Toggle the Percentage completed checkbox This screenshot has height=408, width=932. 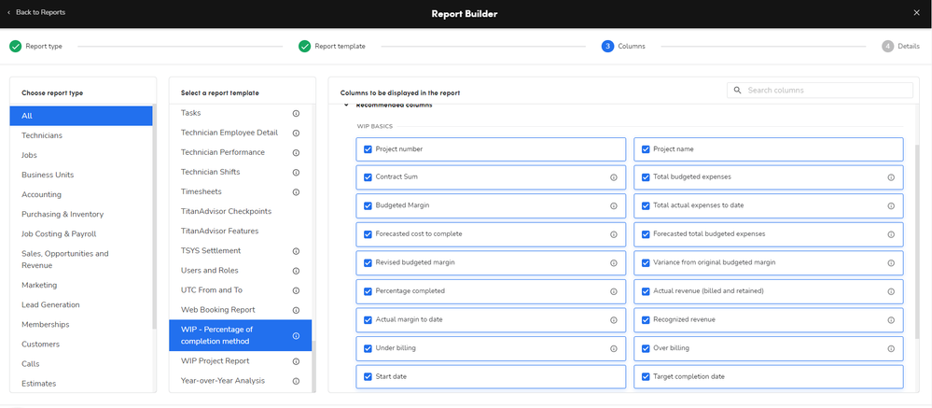point(368,291)
